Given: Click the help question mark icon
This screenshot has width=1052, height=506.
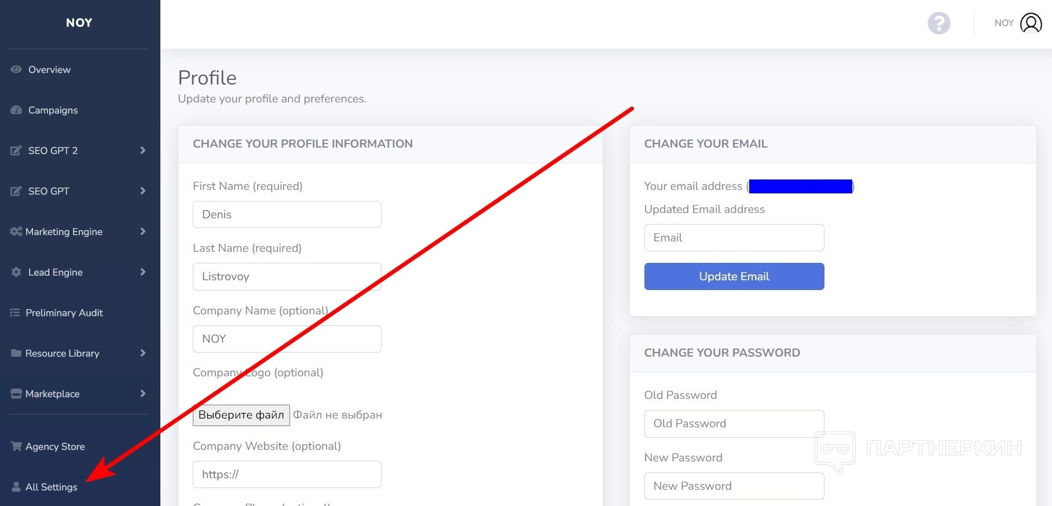Looking at the screenshot, I should 939,23.
